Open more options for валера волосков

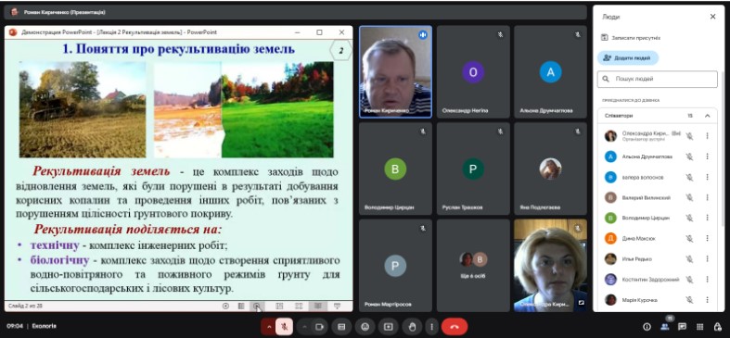(707, 177)
